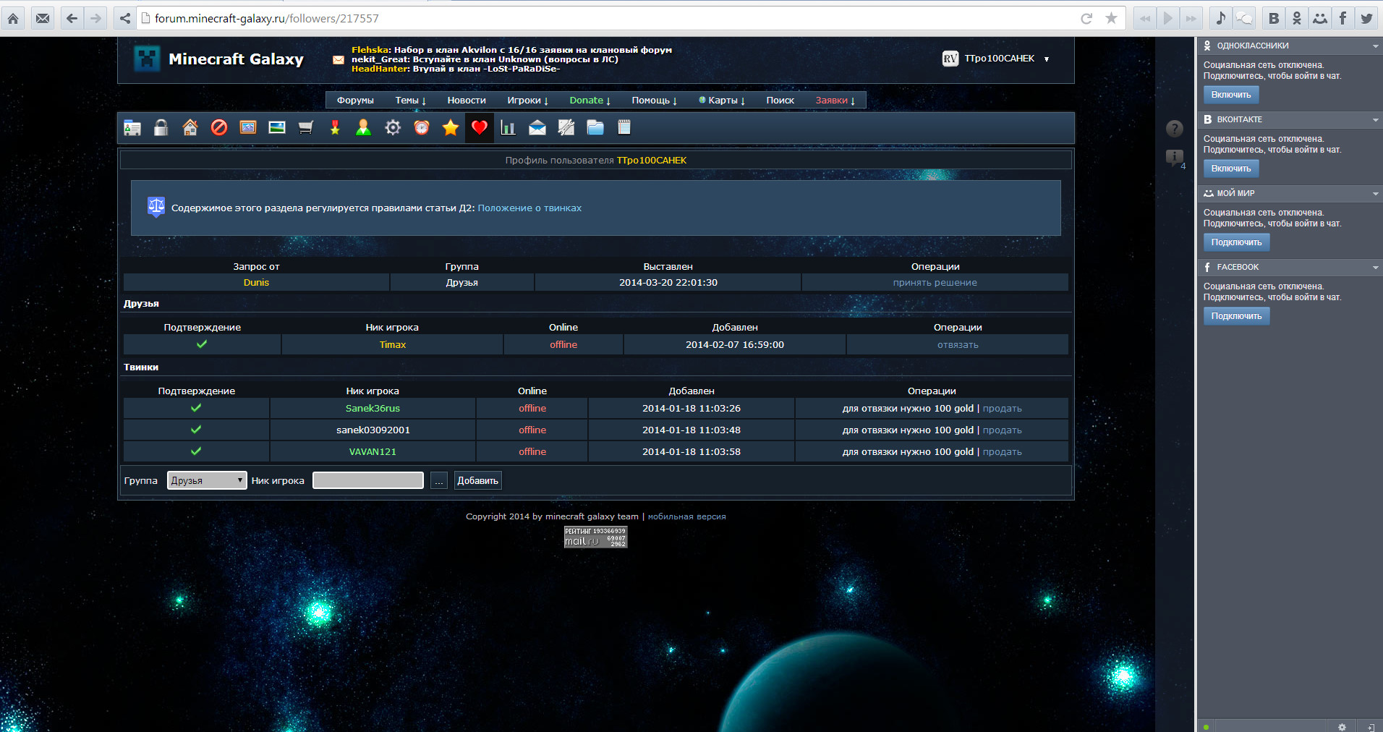Viewport: 1383px width, 732px height.
Task: Open the Поиск menu item
Action: [780, 101]
